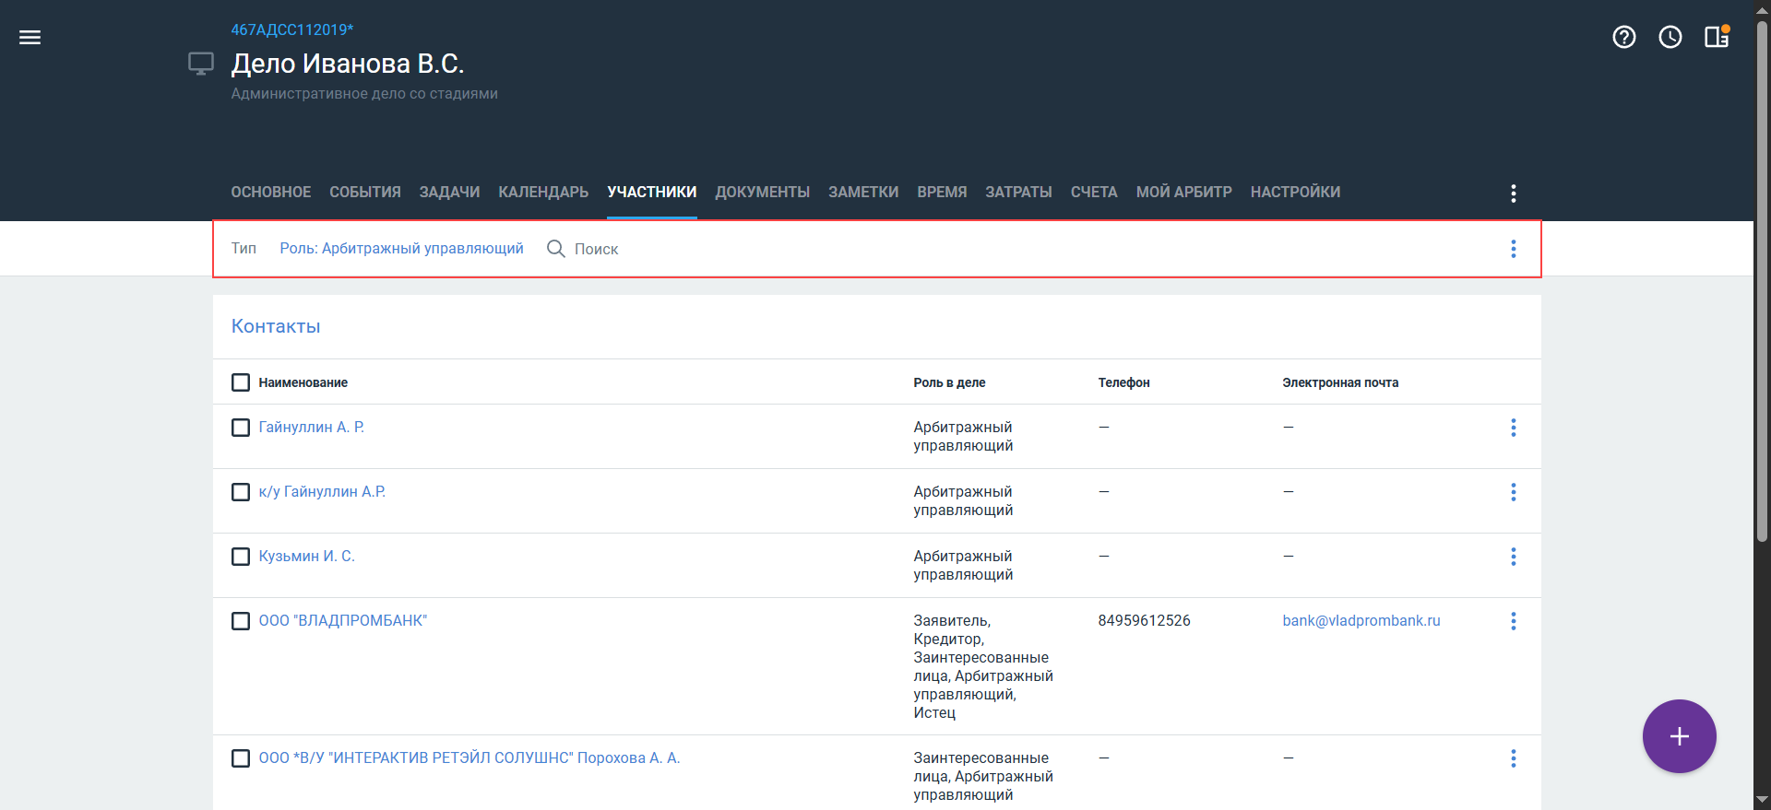Image resolution: width=1771 pixels, height=810 pixels.
Task: Tick the checkbox for Гайнуллин А. Р.
Action: (241, 428)
